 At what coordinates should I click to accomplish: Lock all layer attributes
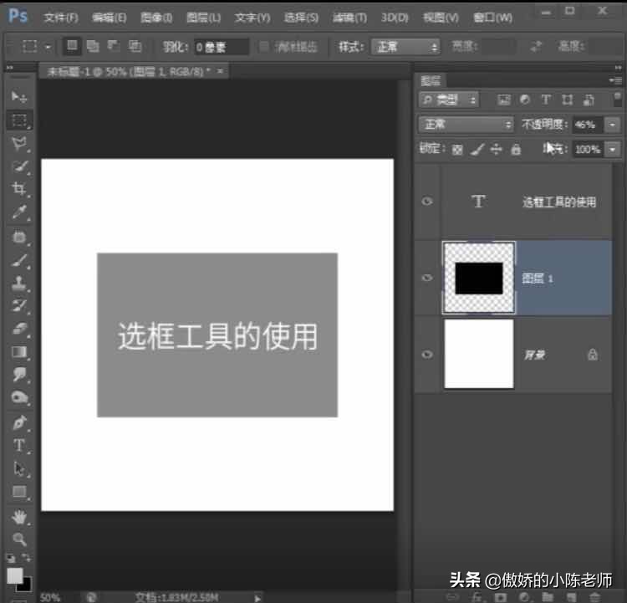click(516, 149)
